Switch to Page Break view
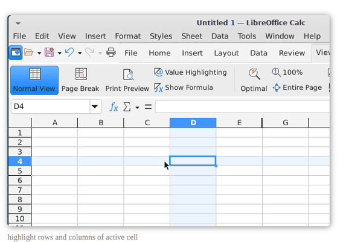Viewport: 346px width, 242px height. (x=80, y=80)
